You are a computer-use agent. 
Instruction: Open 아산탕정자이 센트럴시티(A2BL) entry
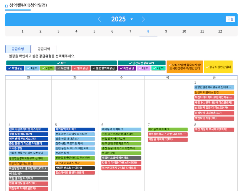click(x=28, y=168)
